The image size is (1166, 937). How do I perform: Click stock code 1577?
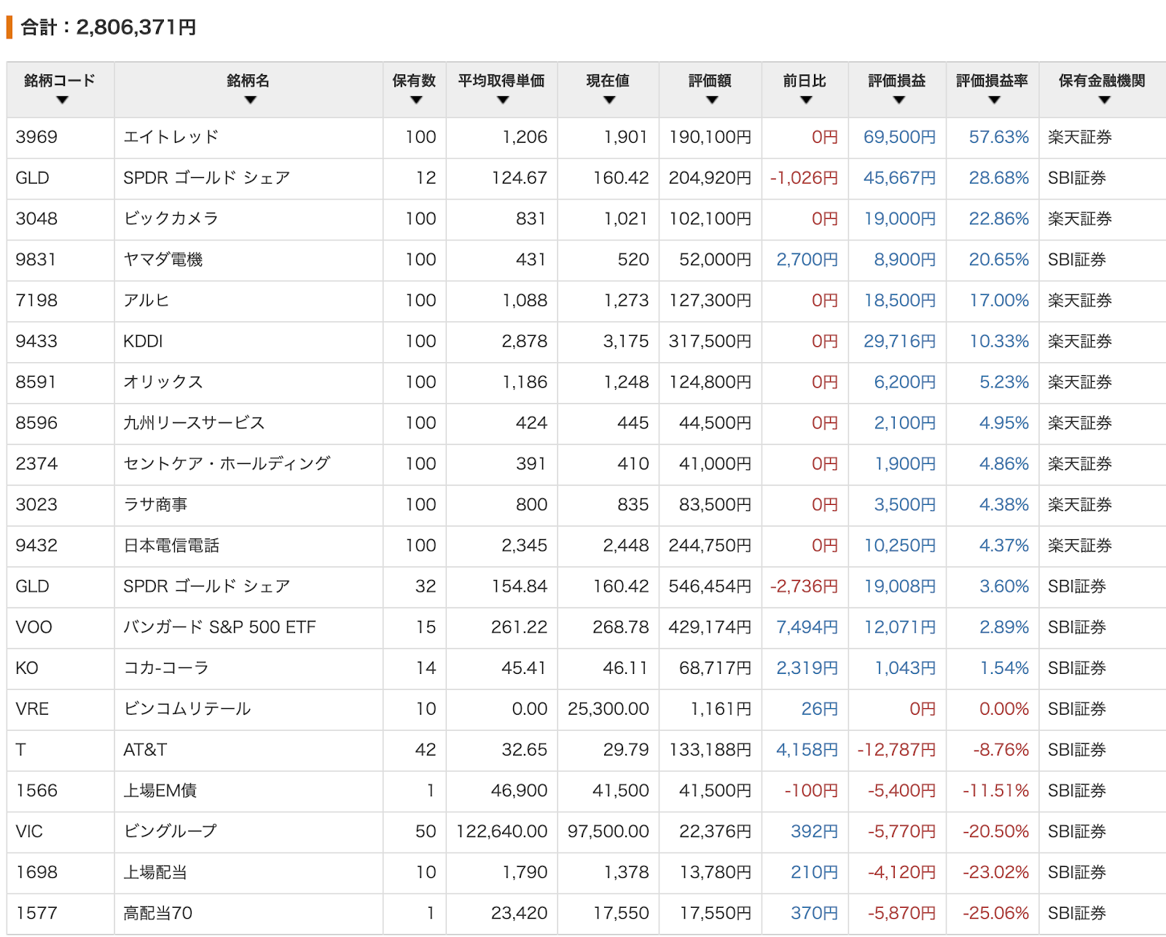pos(36,912)
